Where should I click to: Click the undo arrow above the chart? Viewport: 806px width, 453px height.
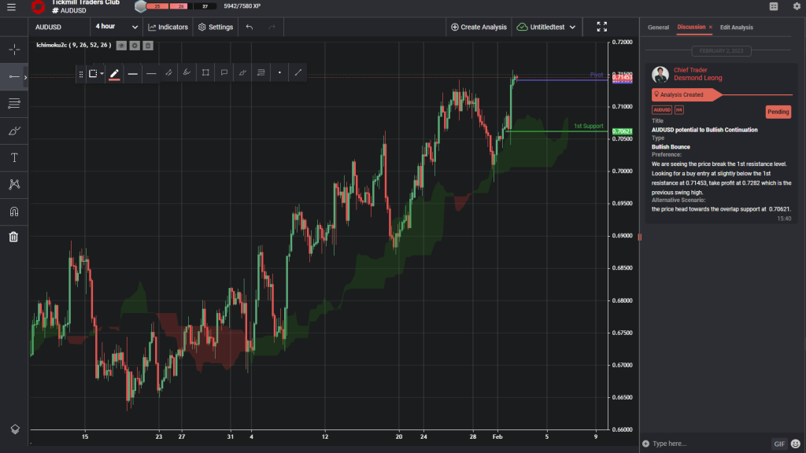[x=250, y=27]
